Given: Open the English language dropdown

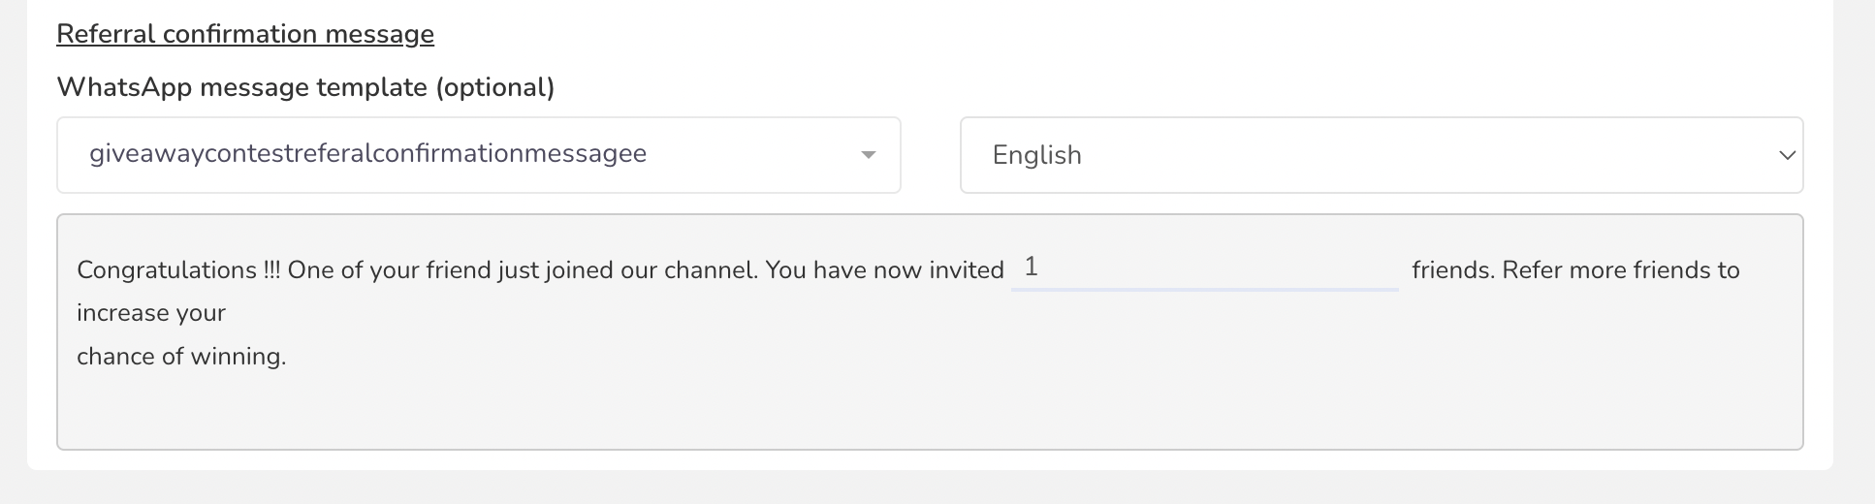Looking at the screenshot, I should click(x=1382, y=155).
